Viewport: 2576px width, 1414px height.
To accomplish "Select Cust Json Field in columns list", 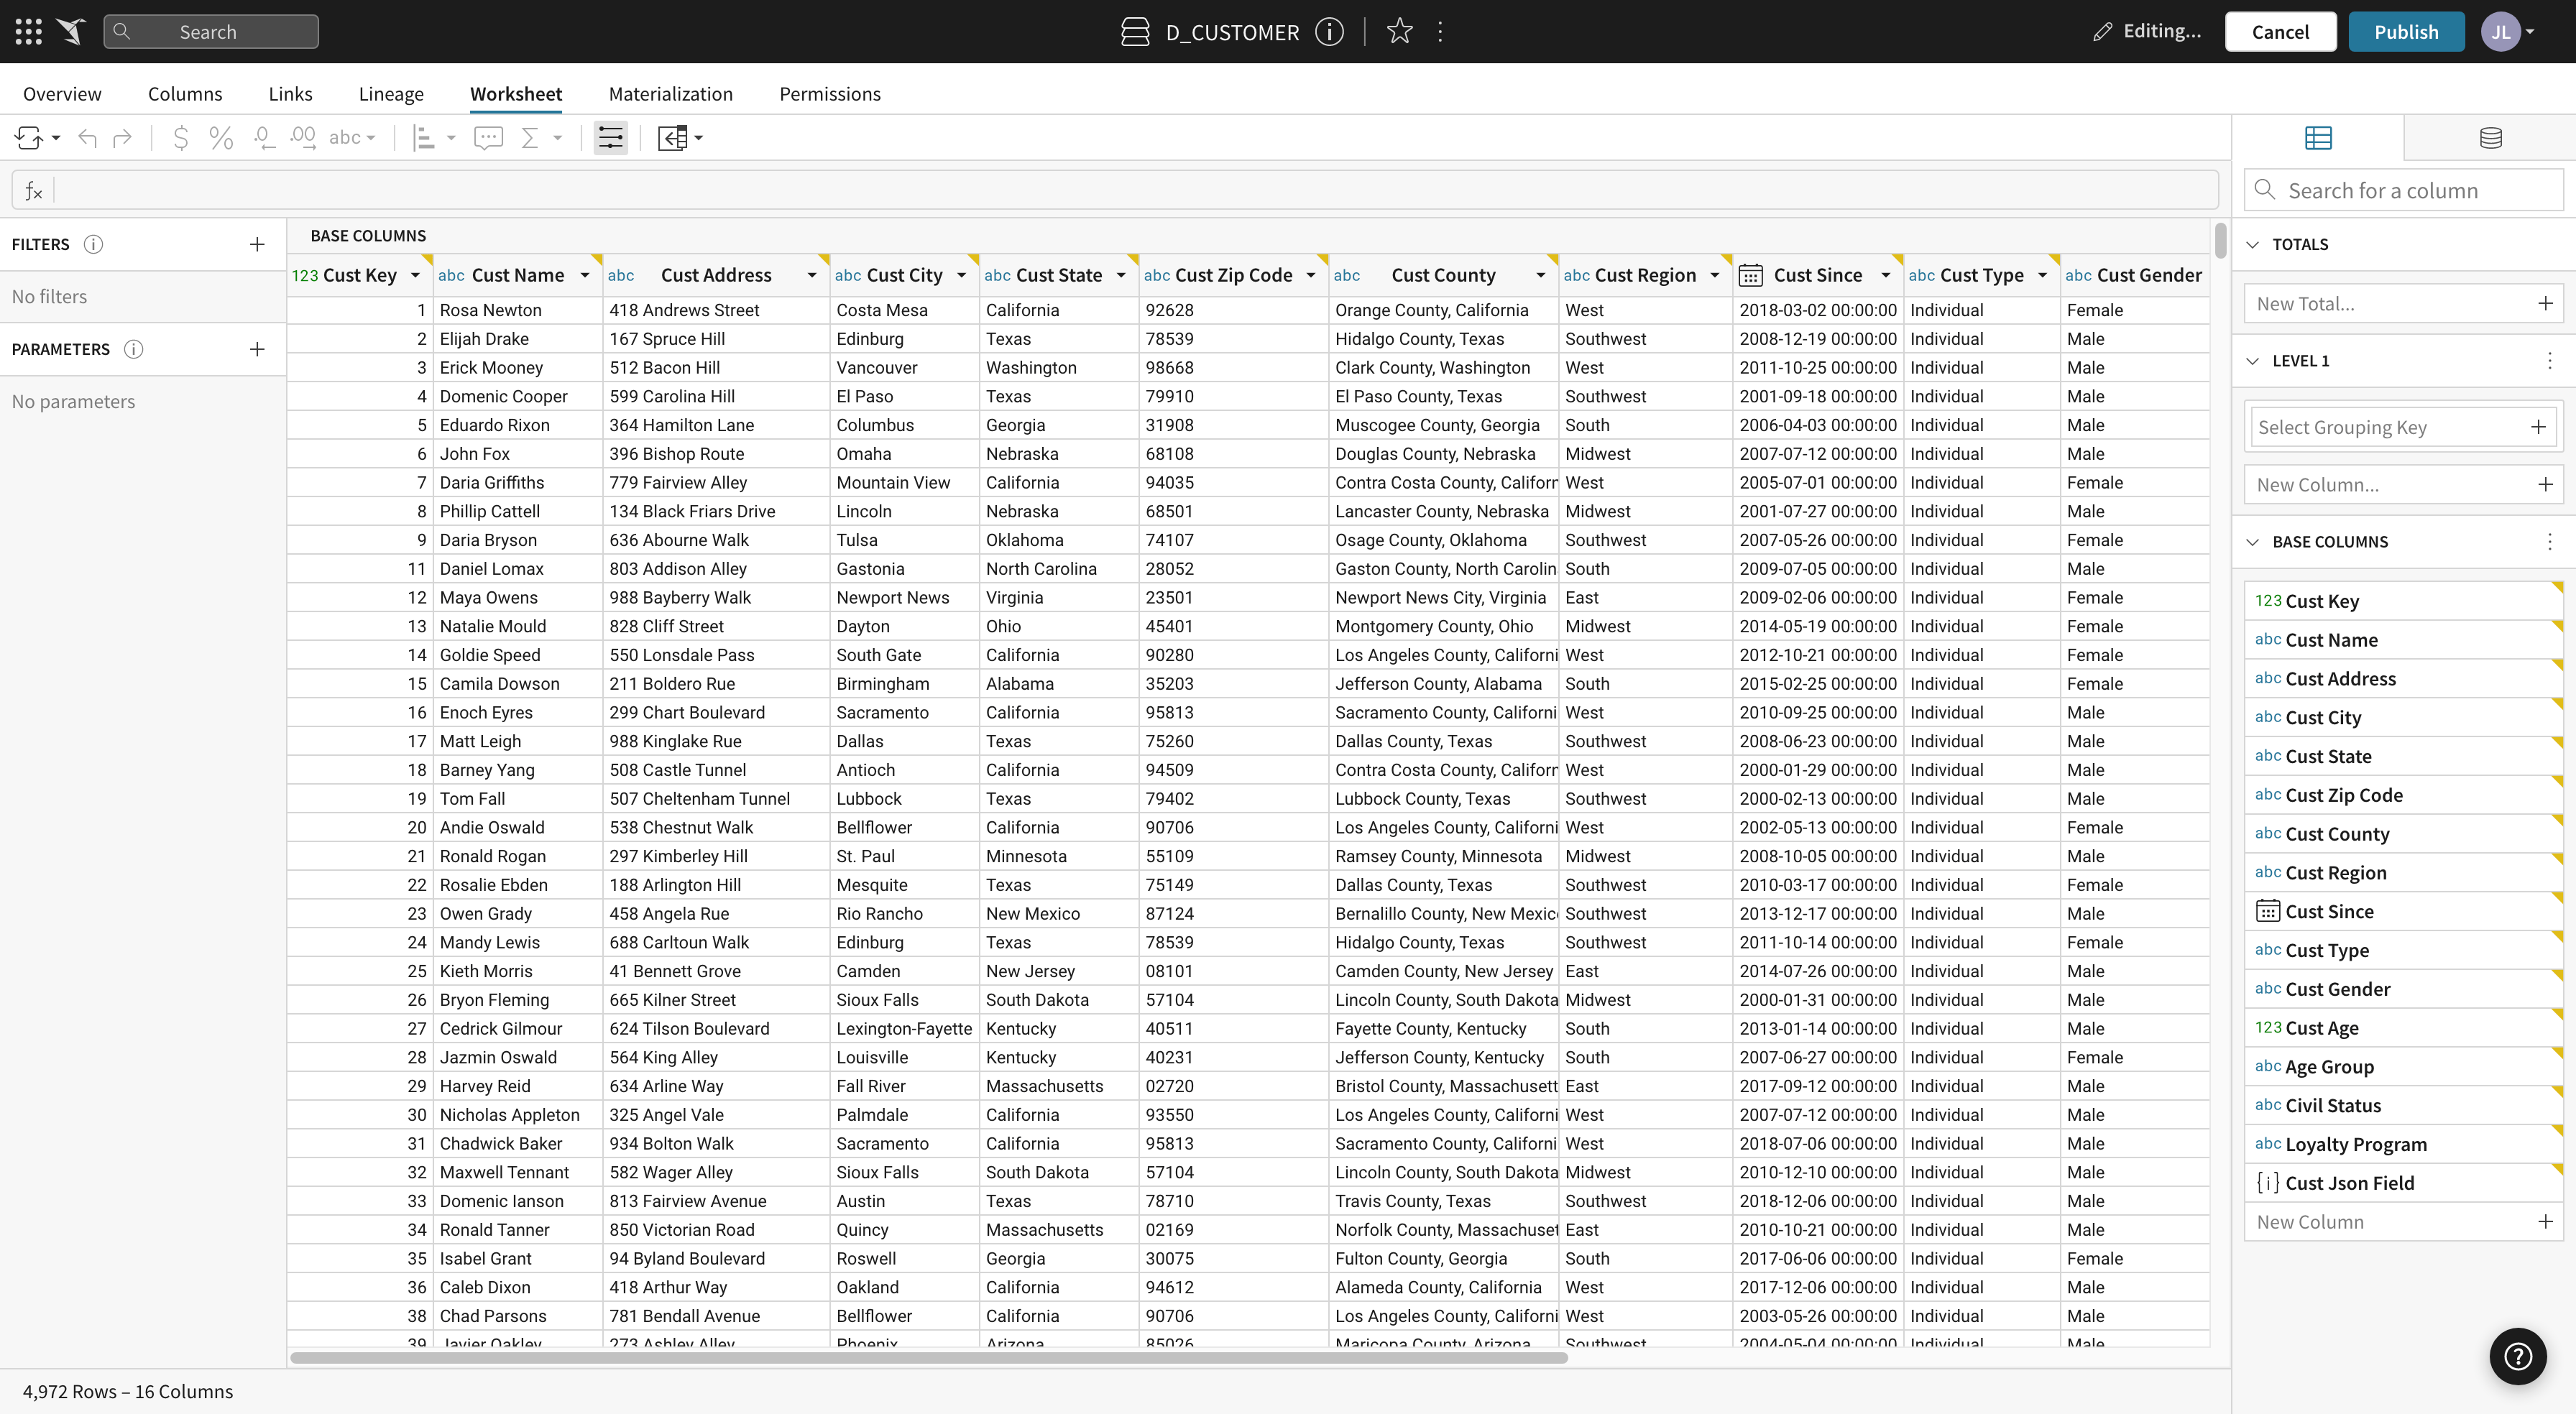I will coord(2403,1183).
